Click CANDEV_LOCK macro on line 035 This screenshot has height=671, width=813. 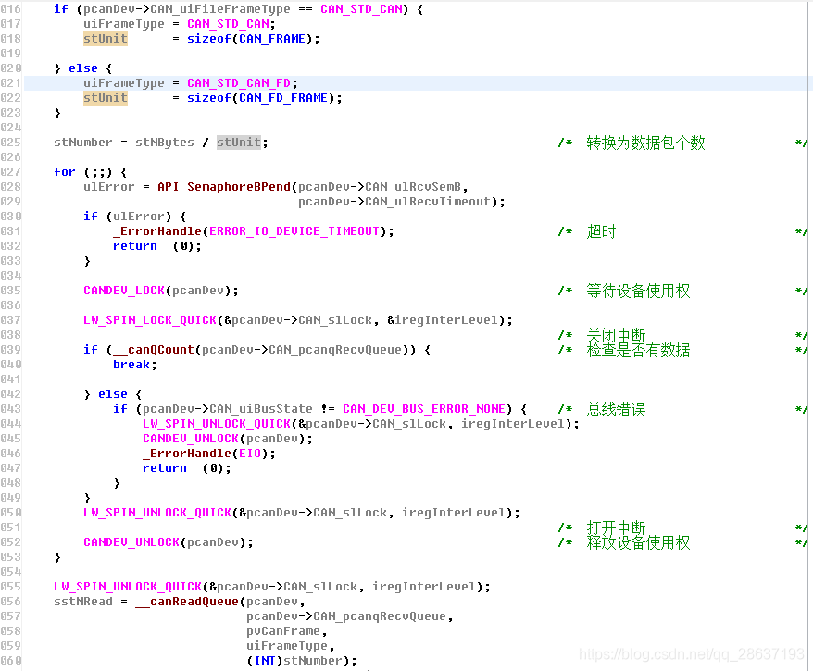tap(124, 291)
